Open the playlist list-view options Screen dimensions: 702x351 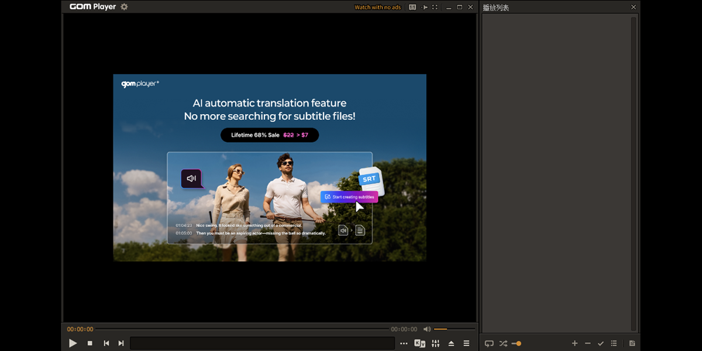614,343
